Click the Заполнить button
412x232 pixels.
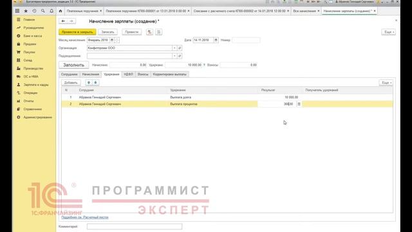(x=73, y=65)
